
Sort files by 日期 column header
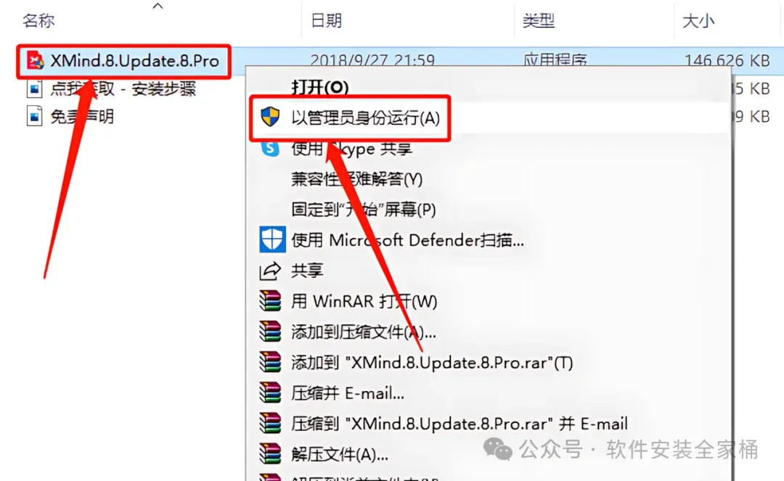326,20
